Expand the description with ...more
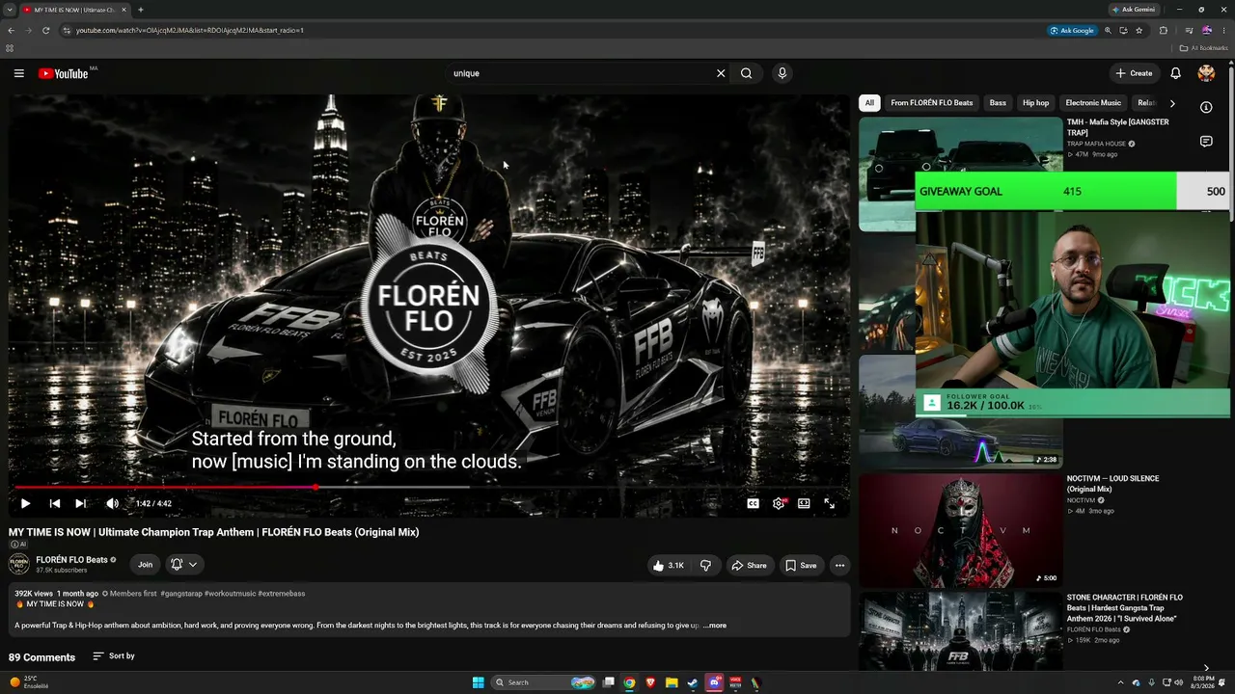The image size is (1235, 694). (715, 626)
